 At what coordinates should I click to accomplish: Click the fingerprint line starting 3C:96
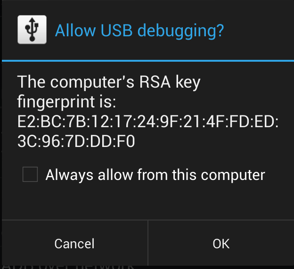coord(76,141)
